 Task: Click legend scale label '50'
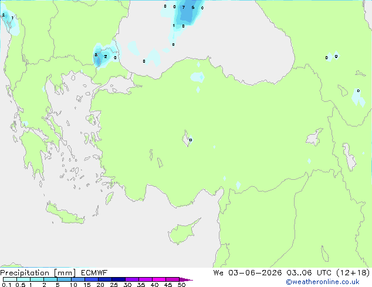(x=181, y=285)
